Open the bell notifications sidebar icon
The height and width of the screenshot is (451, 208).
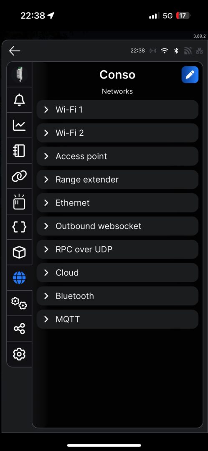coord(19,100)
